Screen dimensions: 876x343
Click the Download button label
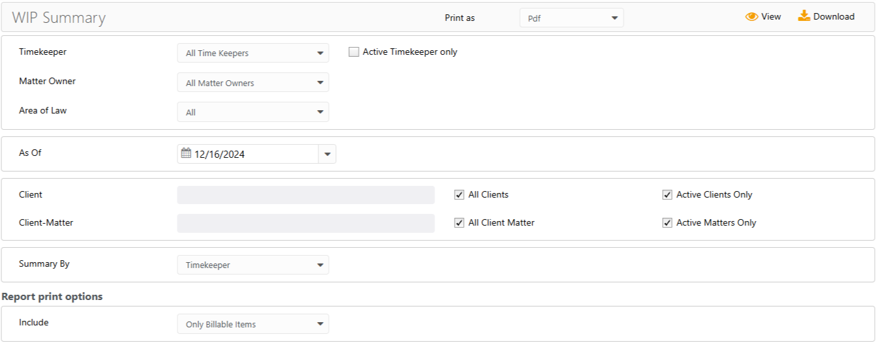[834, 17]
